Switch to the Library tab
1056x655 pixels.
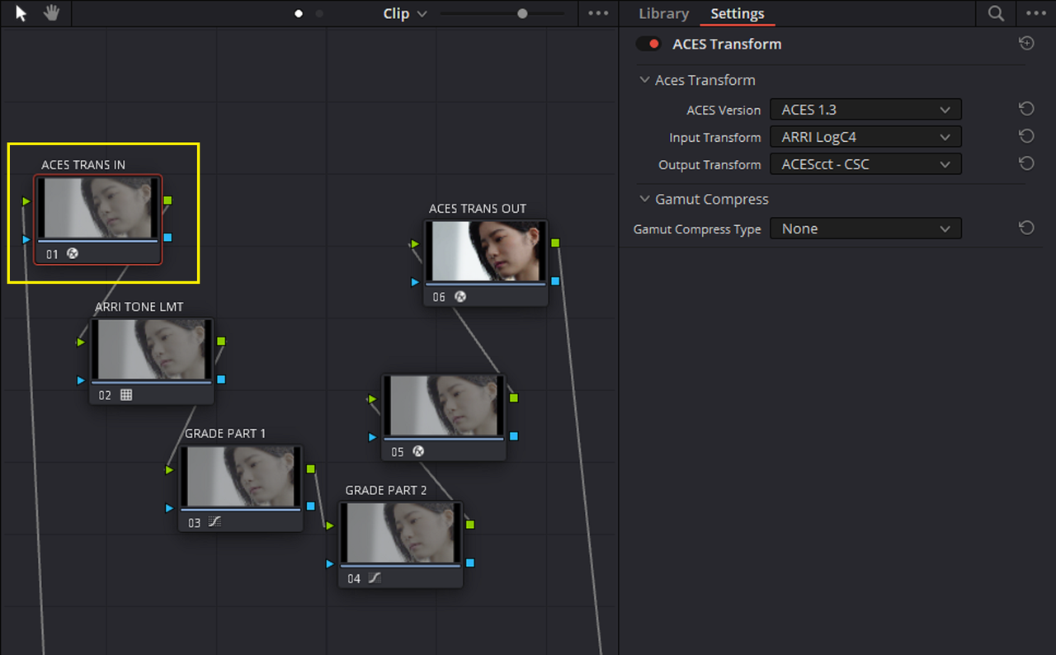663,14
